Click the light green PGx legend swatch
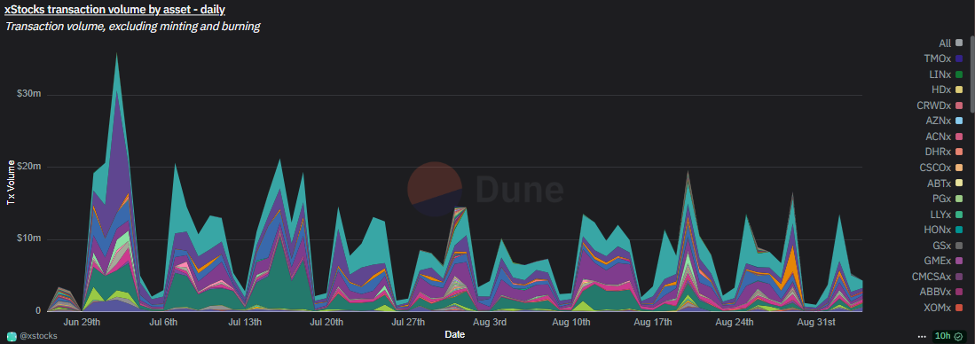The height and width of the screenshot is (344, 975). tap(959, 199)
